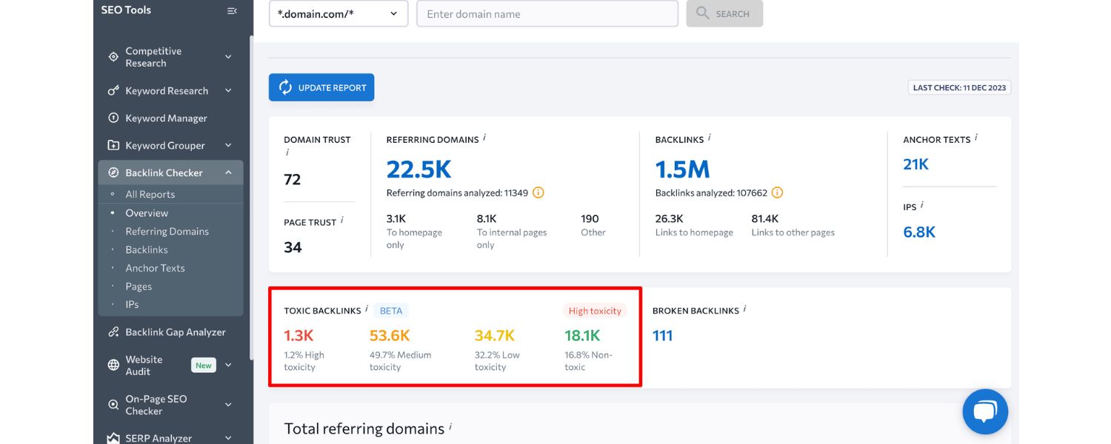
Task: Switch to the Anchor Texts report
Action: pos(156,268)
